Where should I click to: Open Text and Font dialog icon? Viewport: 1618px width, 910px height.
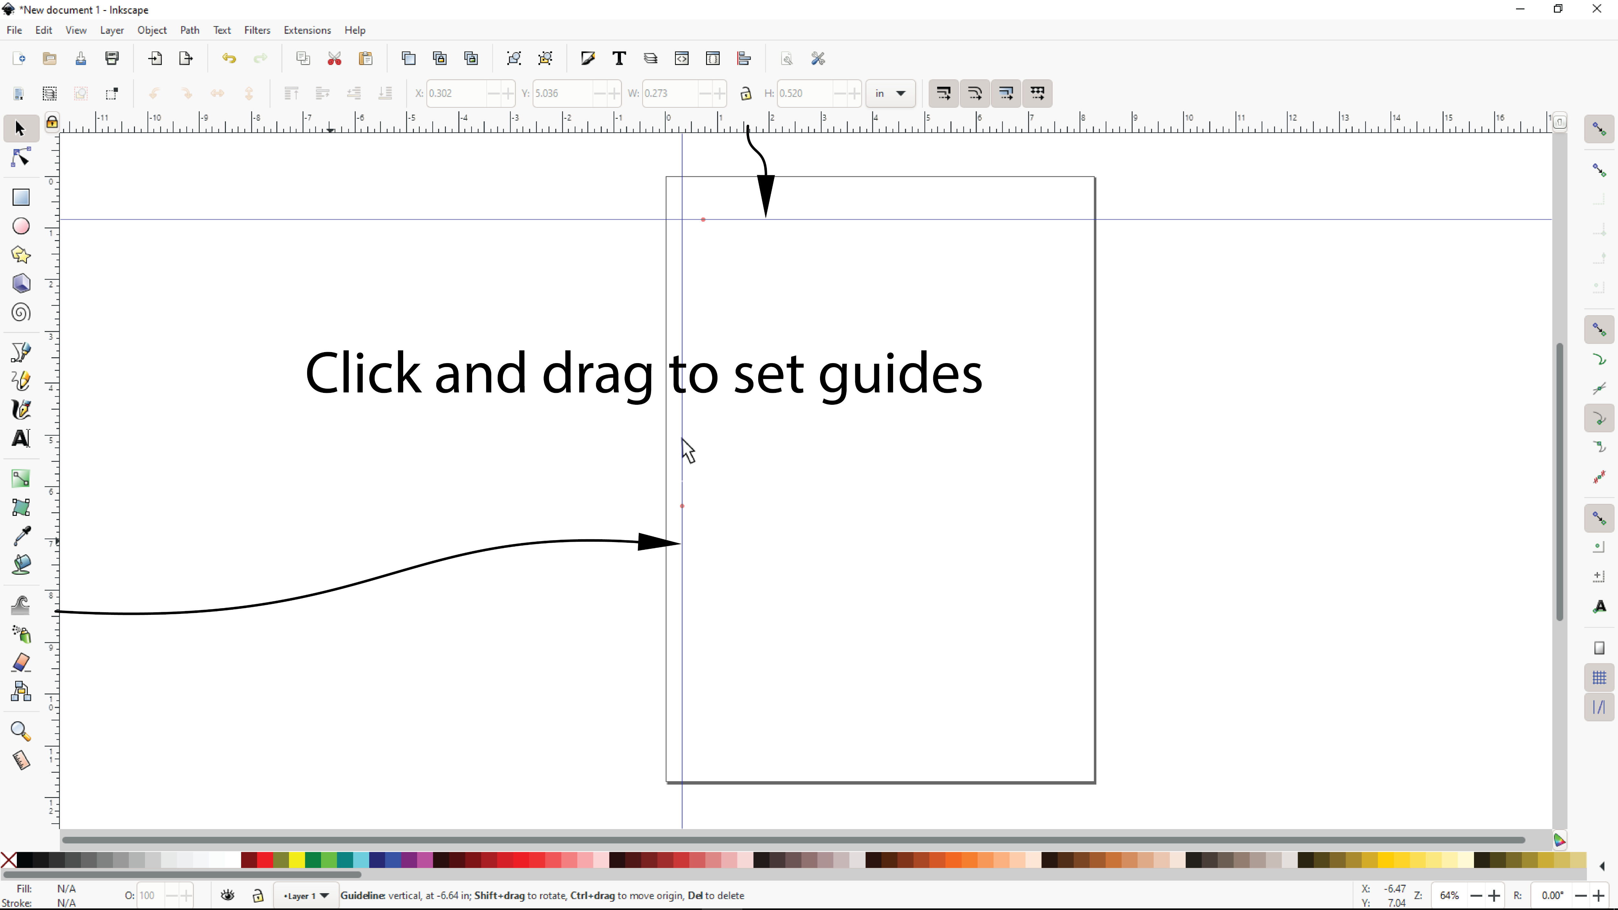pos(619,59)
